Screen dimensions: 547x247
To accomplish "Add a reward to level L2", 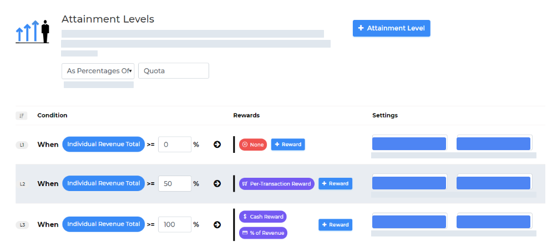I will pyautogui.click(x=335, y=184).
